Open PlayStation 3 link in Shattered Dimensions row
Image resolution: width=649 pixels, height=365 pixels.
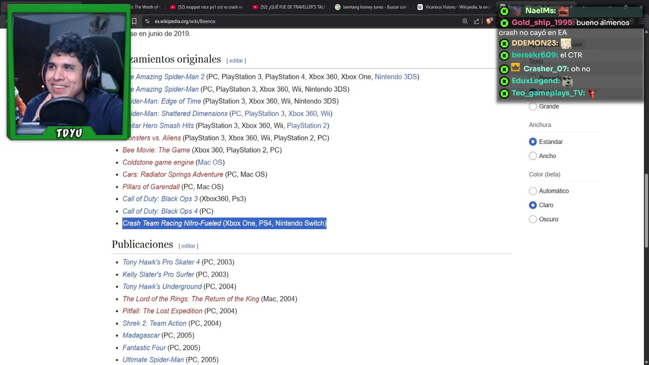265,114
